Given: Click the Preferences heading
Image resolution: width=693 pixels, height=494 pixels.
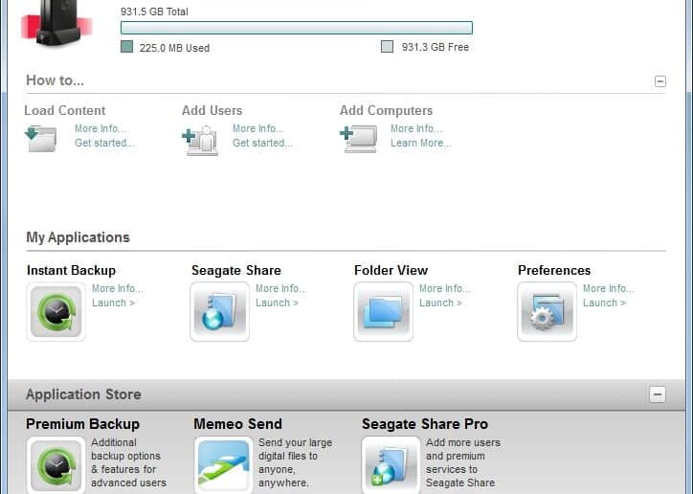Looking at the screenshot, I should pos(554,270).
